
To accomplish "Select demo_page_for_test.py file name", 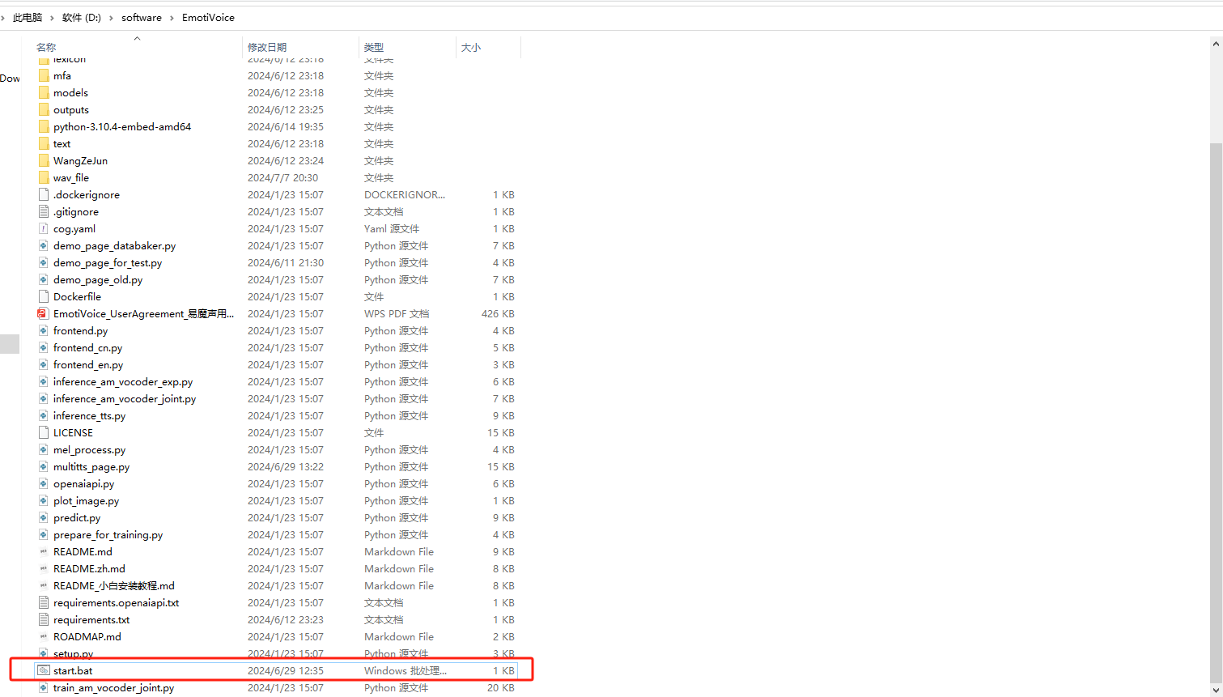I will tap(108, 263).
